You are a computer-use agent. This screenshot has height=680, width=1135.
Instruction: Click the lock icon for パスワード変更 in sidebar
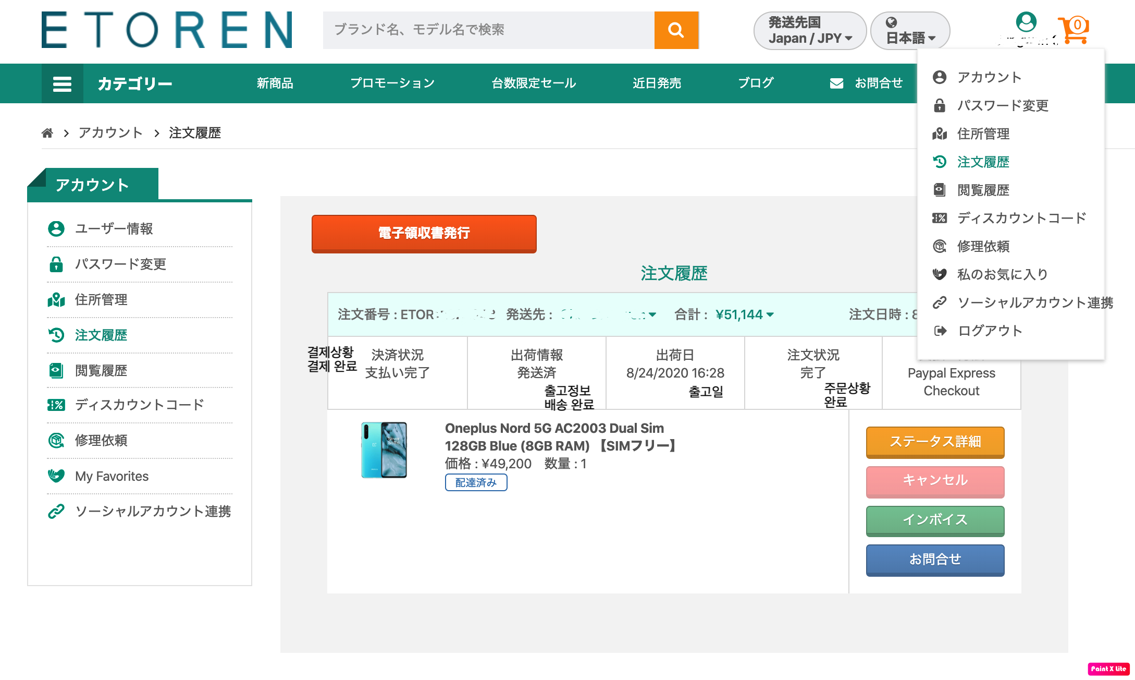point(56,264)
